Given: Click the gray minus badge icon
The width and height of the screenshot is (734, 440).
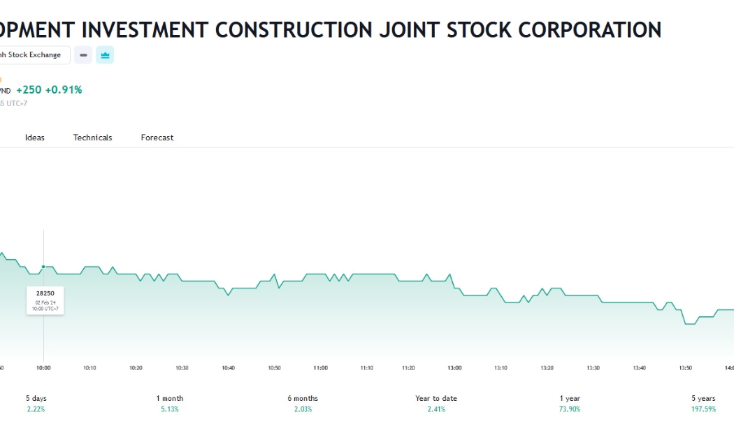Looking at the screenshot, I should [x=83, y=55].
